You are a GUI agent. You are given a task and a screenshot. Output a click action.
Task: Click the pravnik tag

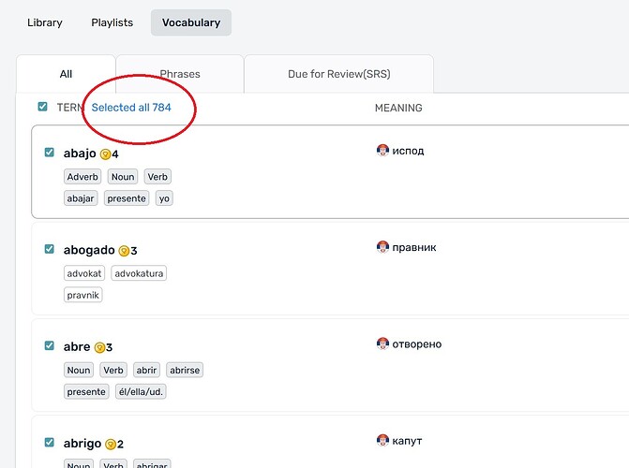pyautogui.click(x=83, y=295)
